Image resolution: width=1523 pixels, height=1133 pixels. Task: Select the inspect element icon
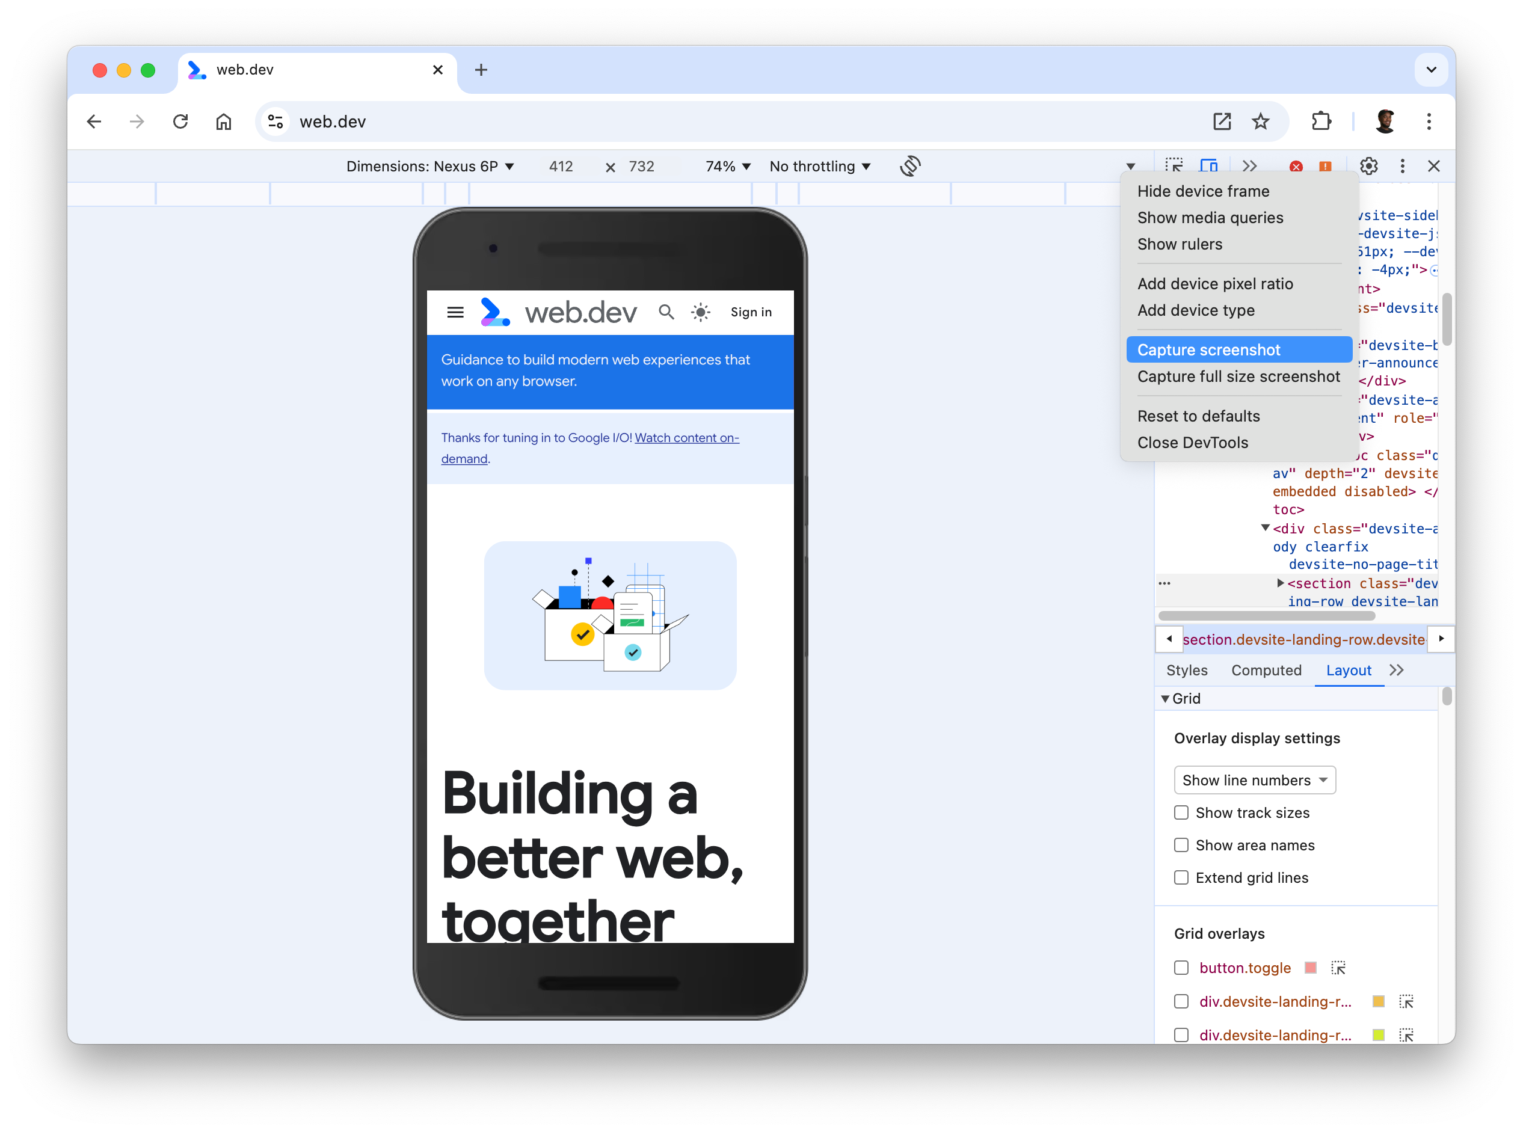click(1174, 165)
